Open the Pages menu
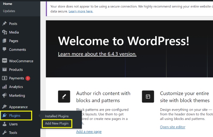 click(x=14, y=41)
